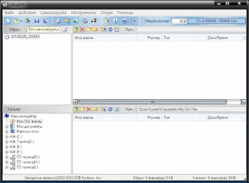
Task: Expand the Мои документы tree node
Action: 7,127
